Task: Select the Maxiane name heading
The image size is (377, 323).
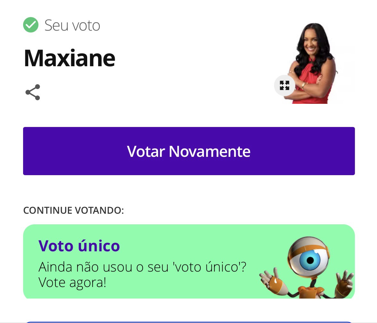Action: click(70, 58)
